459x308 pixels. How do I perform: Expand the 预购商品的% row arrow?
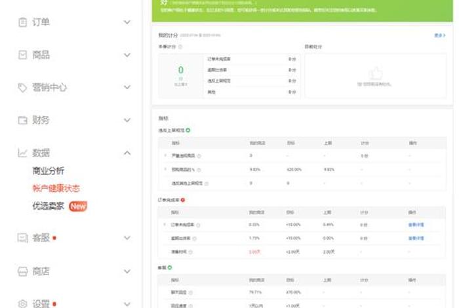pos(165,169)
